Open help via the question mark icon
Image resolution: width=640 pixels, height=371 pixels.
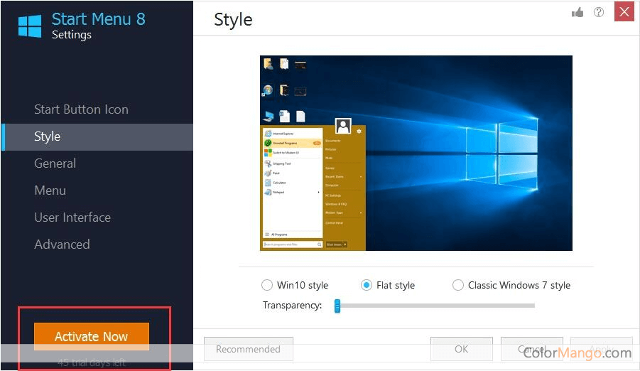point(599,12)
